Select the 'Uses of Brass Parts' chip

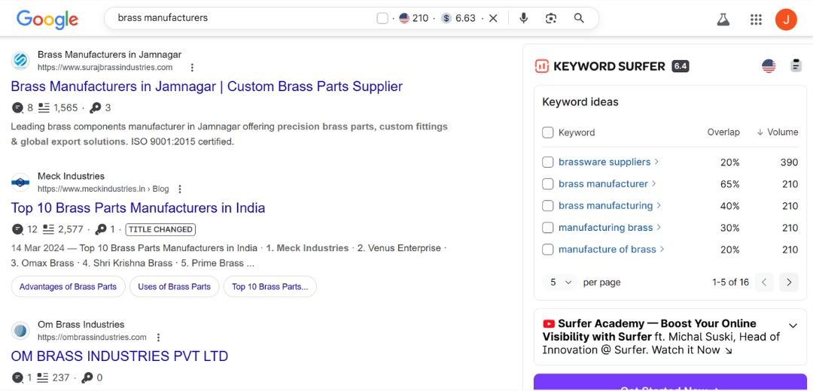174,286
